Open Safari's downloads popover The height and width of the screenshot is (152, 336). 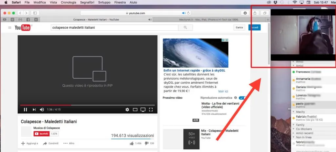245,13
